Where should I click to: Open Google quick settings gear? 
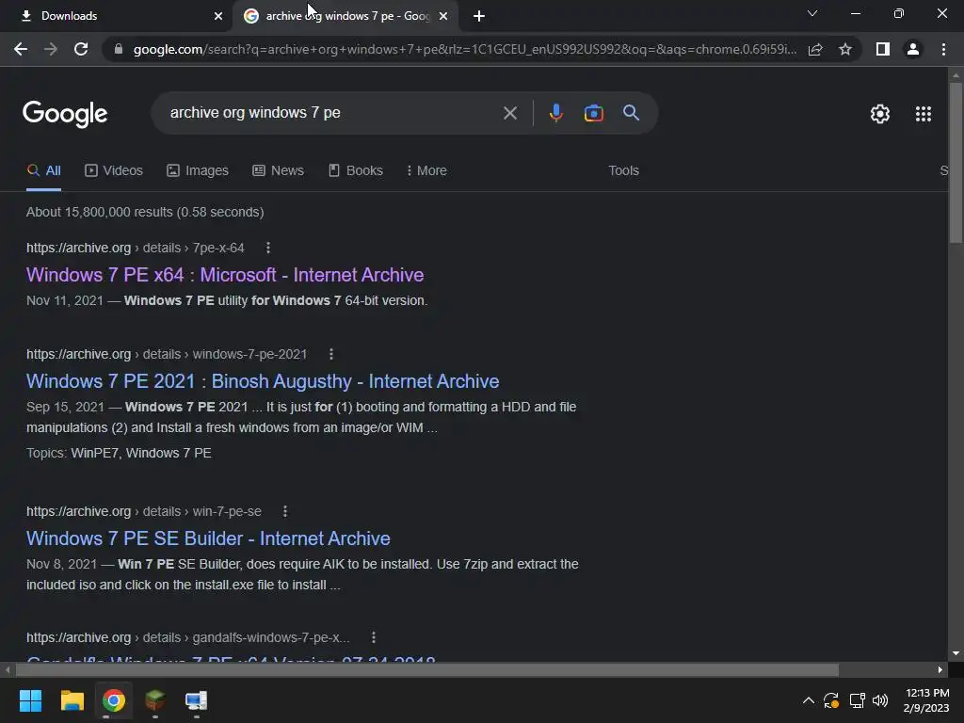point(880,114)
